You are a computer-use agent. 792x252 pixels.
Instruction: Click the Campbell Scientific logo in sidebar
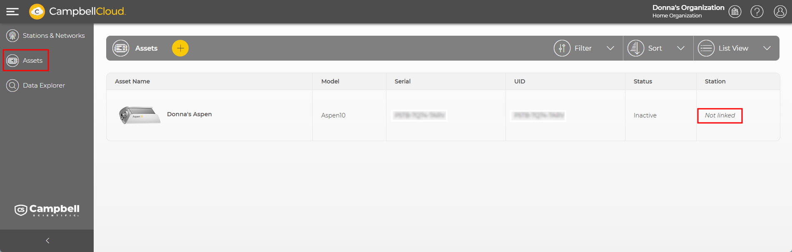pyautogui.click(x=47, y=210)
